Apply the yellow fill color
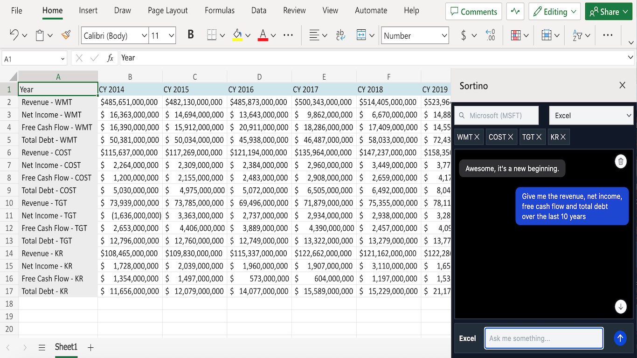Image resolution: width=637 pixels, height=358 pixels. (237, 35)
